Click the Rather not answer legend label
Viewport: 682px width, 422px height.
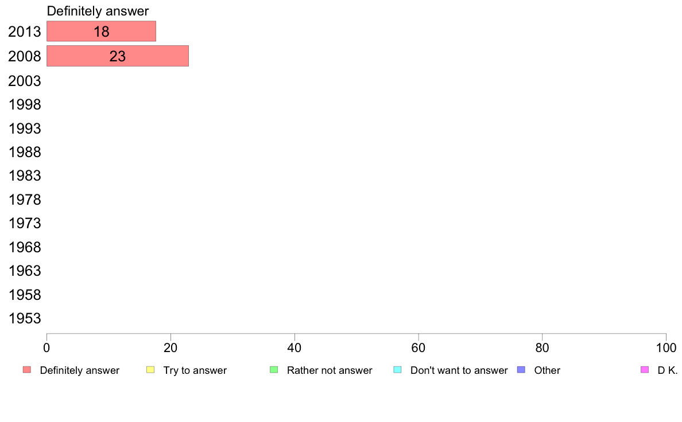[330, 370]
